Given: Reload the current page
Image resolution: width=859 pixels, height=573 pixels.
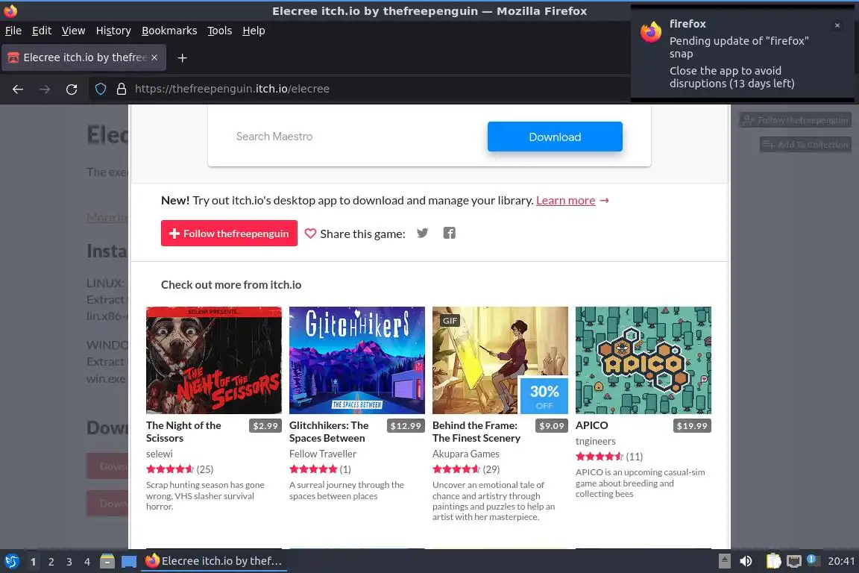Looking at the screenshot, I should tap(72, 89).
